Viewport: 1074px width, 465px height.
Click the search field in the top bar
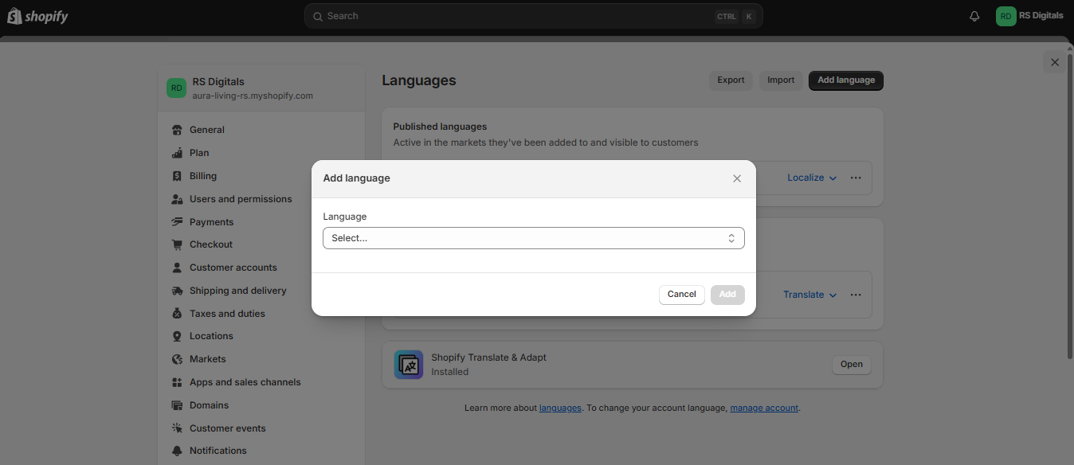click(x=533, y=16)
